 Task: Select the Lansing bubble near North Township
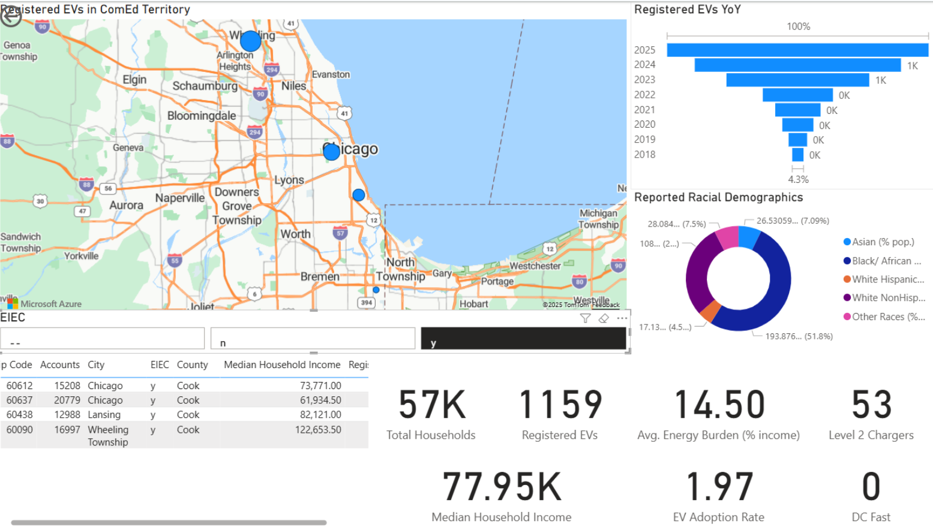pos(376,290)
